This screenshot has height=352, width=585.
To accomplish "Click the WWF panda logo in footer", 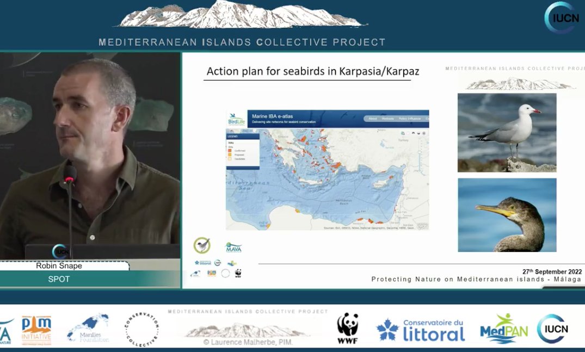I will [x=347, y=328].
